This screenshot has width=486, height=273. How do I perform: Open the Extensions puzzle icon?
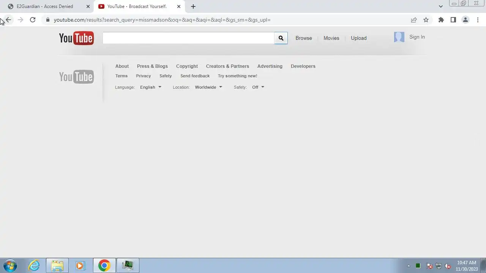[441, 20]
